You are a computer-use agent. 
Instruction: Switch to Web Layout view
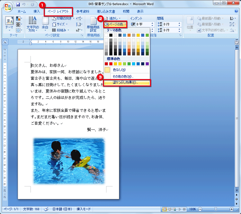click(174, 209)
